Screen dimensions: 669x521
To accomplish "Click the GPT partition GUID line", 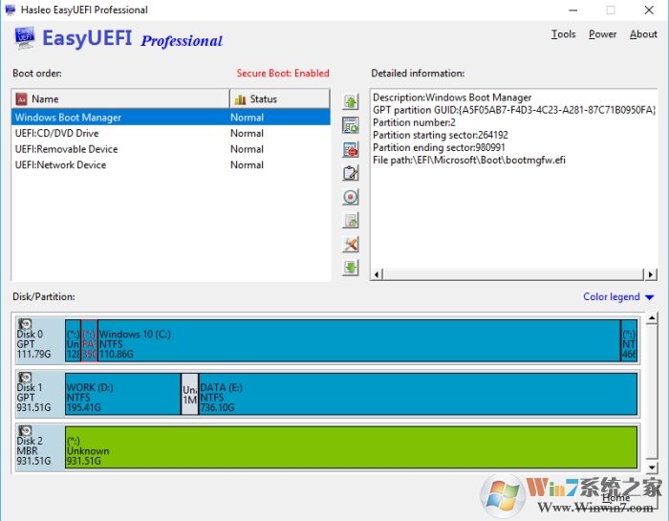I will pos(514,110).
